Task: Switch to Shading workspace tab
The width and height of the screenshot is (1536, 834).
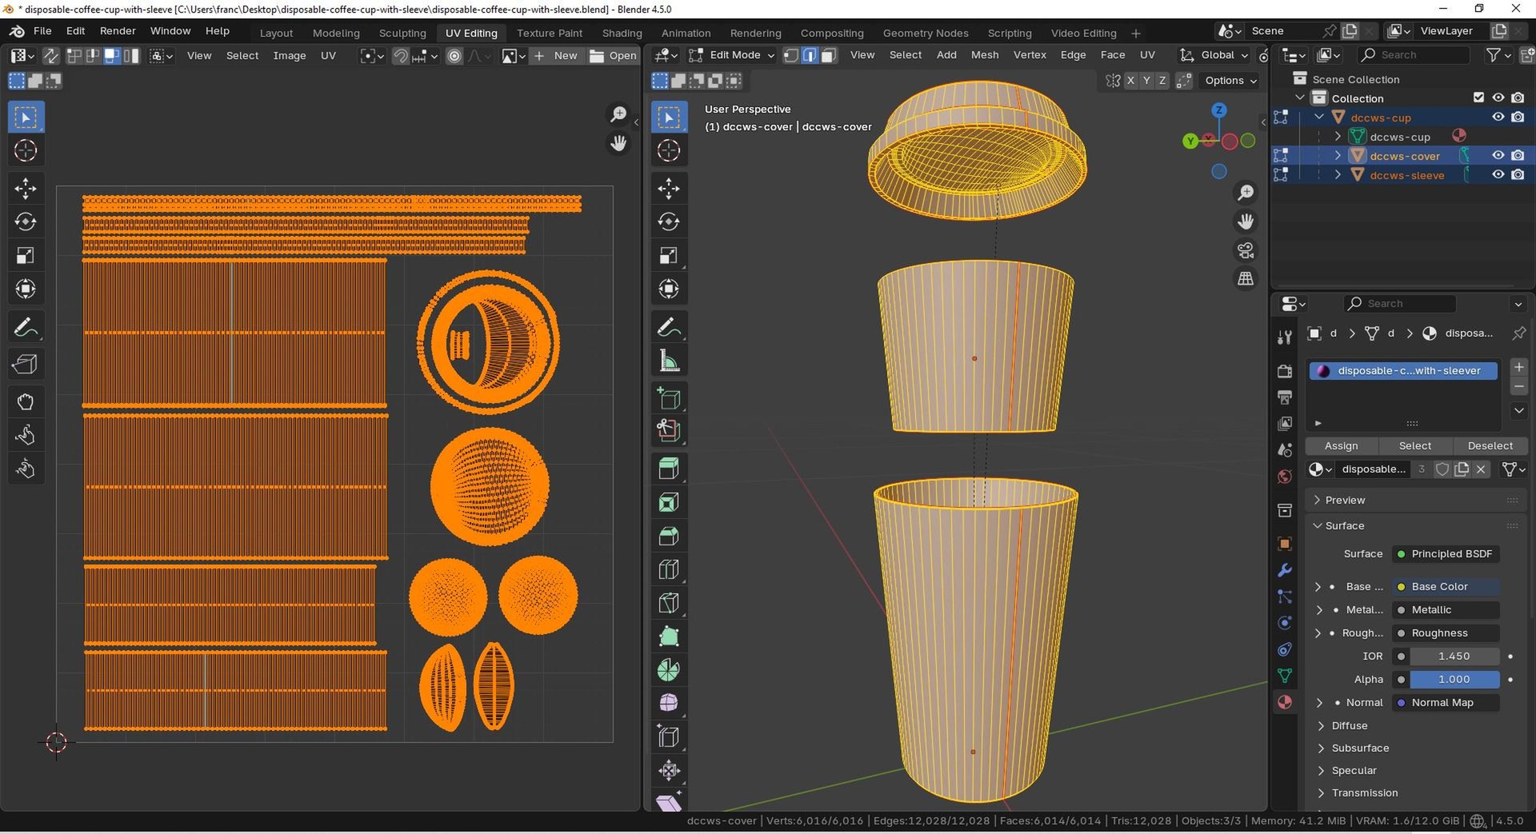Action: 622,33
